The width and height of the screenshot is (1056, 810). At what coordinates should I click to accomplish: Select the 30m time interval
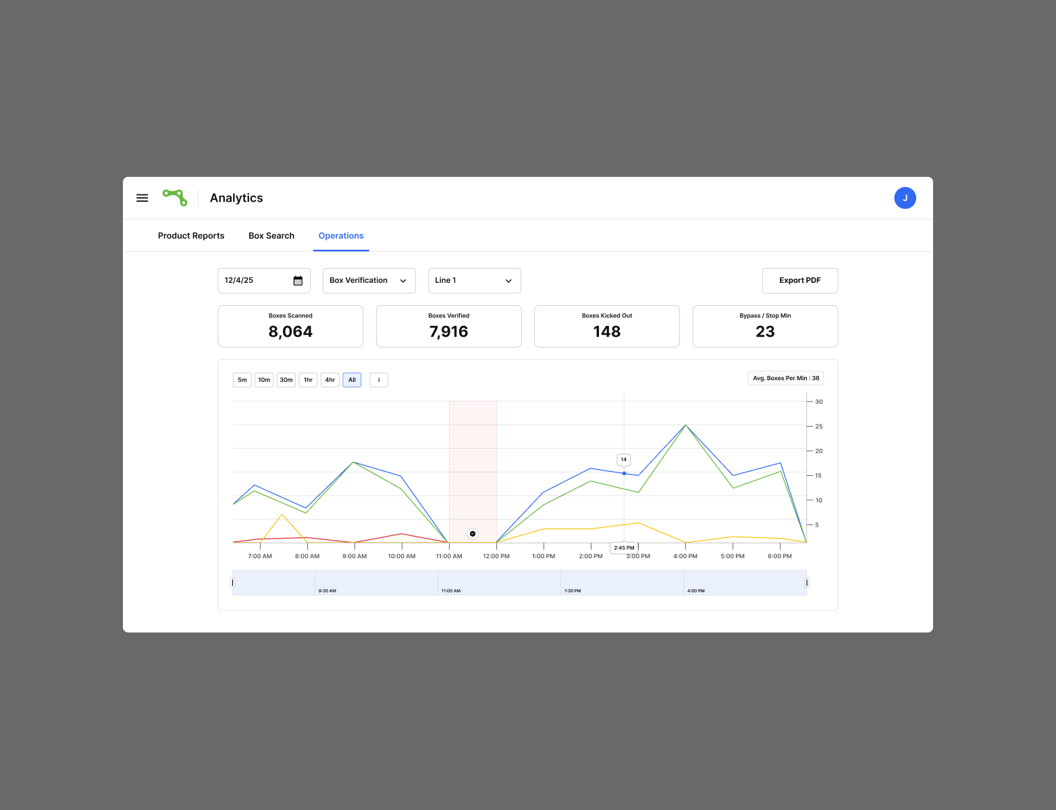[x=286, y=380]
